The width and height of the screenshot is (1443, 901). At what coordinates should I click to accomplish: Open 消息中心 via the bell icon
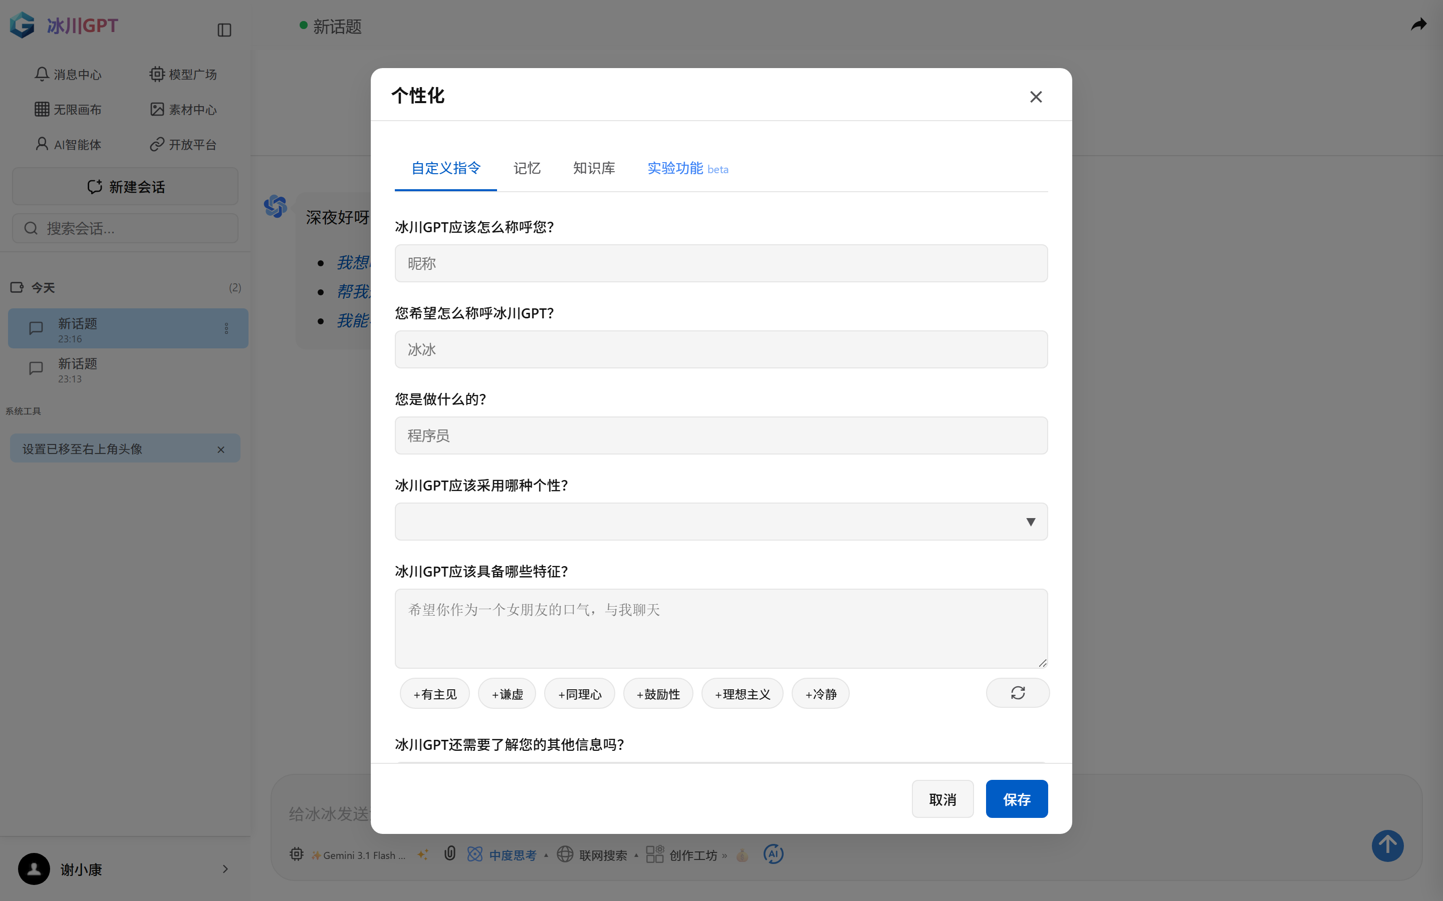coord(67,74)
